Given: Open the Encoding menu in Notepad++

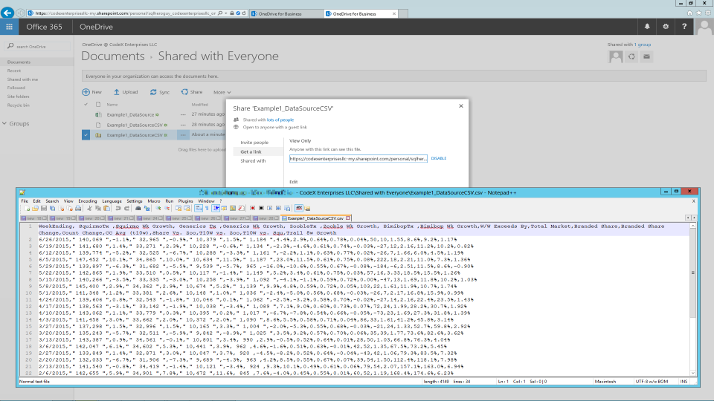Looking at the screenshot, I should click(88, 201).
